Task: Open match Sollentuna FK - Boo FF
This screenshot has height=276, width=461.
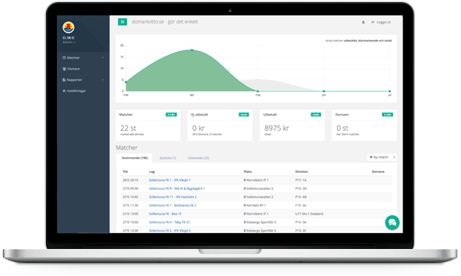Action: [165, 214]
